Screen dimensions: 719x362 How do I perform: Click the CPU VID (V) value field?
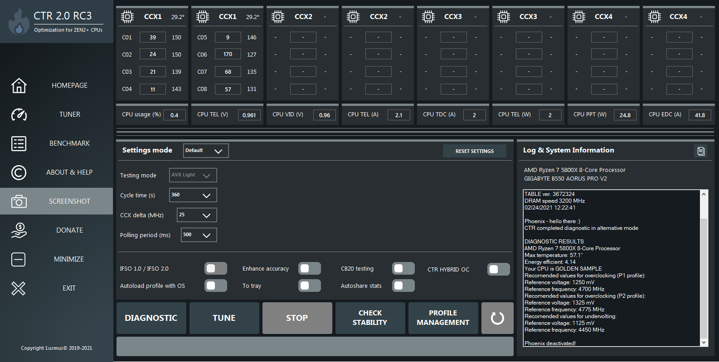coord(325,115)
